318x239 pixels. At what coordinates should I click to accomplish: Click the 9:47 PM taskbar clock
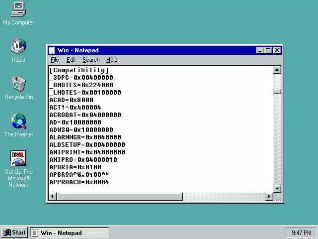[302, 233]
